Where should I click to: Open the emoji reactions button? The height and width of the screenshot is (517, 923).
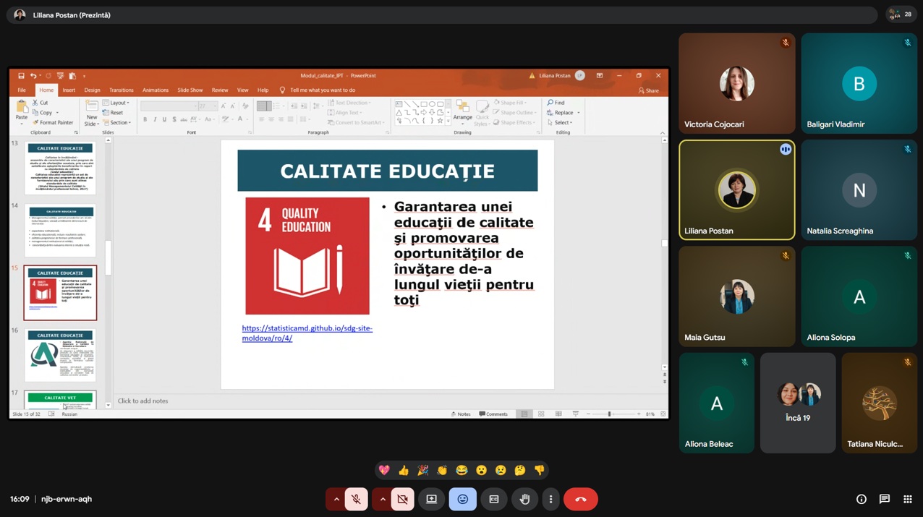(x=462, y=499)
